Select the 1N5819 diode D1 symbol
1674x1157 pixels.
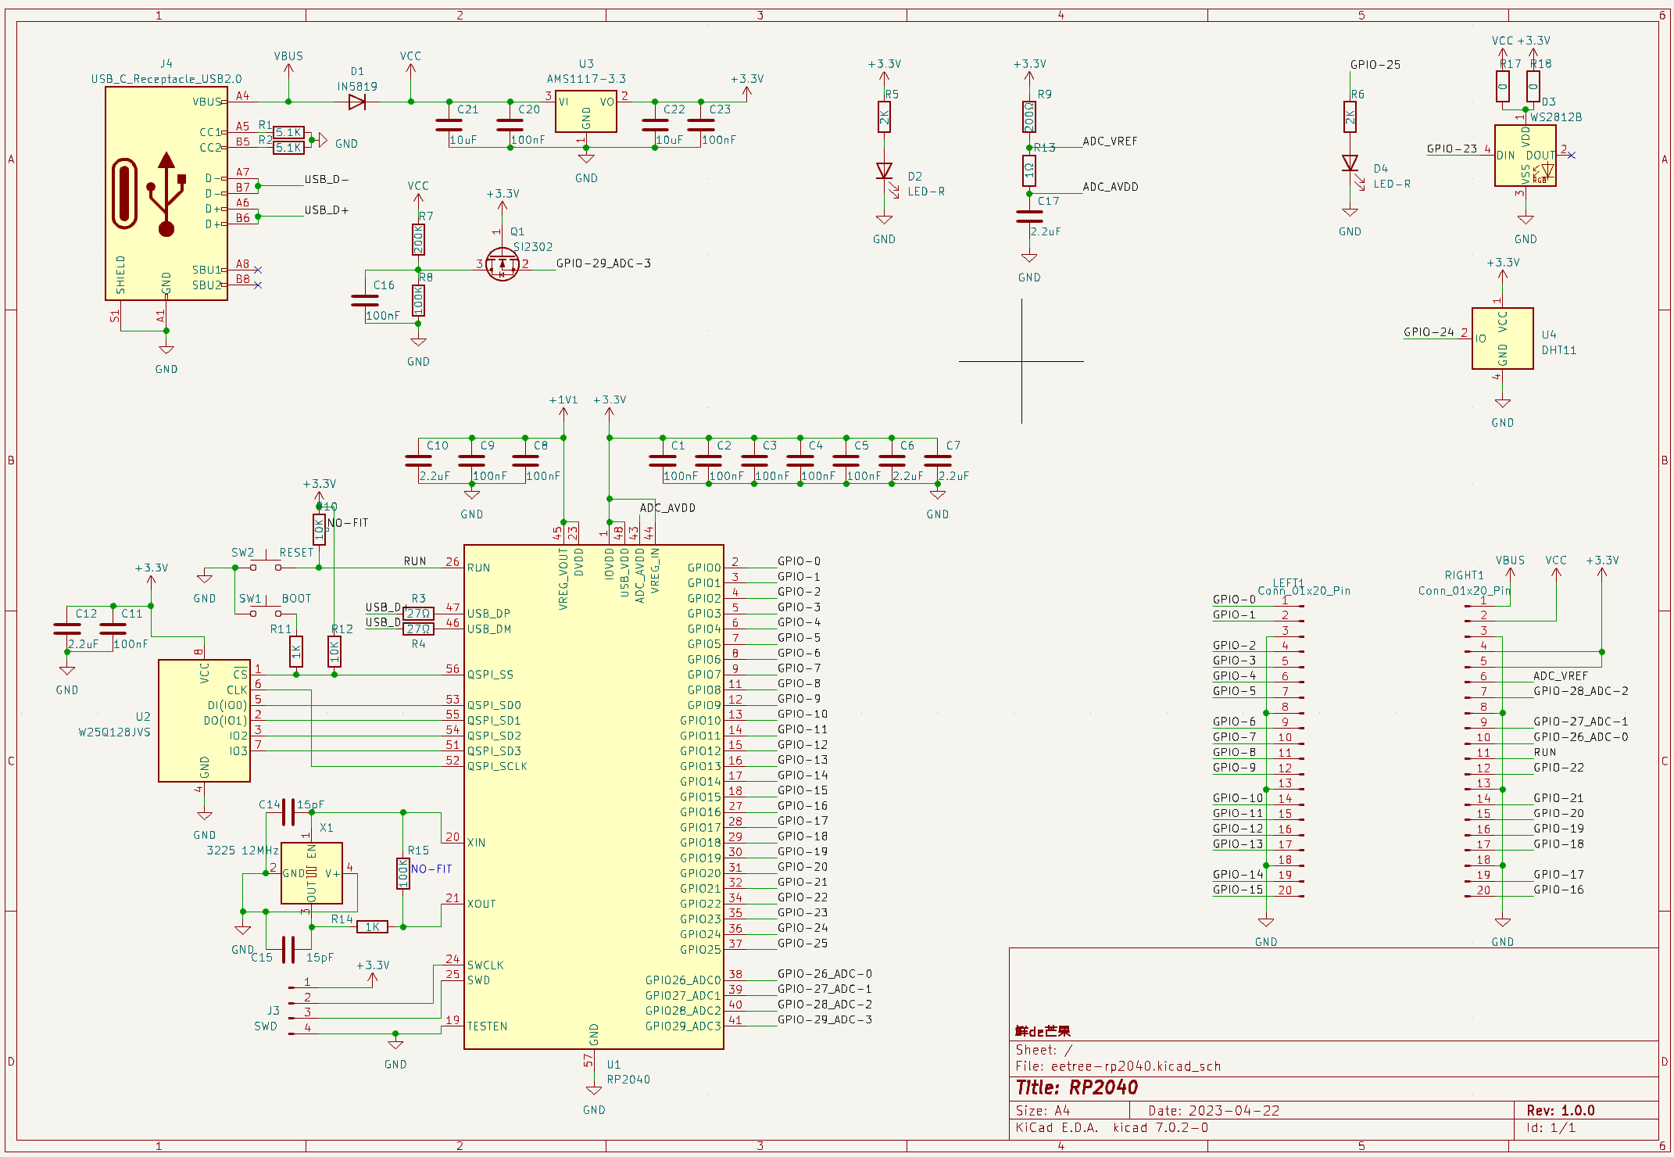pos(357,102)
